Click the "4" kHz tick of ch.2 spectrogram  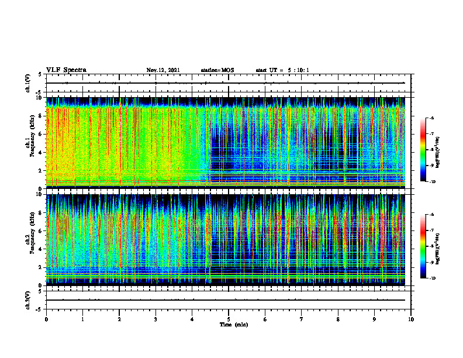tap(41, 249)
